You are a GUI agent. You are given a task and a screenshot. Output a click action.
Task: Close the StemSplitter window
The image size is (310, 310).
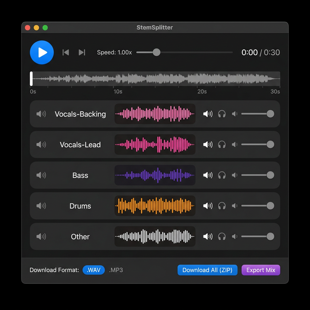click(28, 28)
